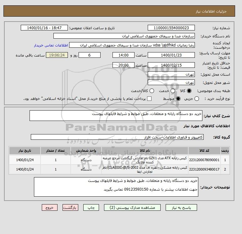This screenshot has height=234, width=242.
Task: Select the کالا radio button
Action: pos(189,91)
